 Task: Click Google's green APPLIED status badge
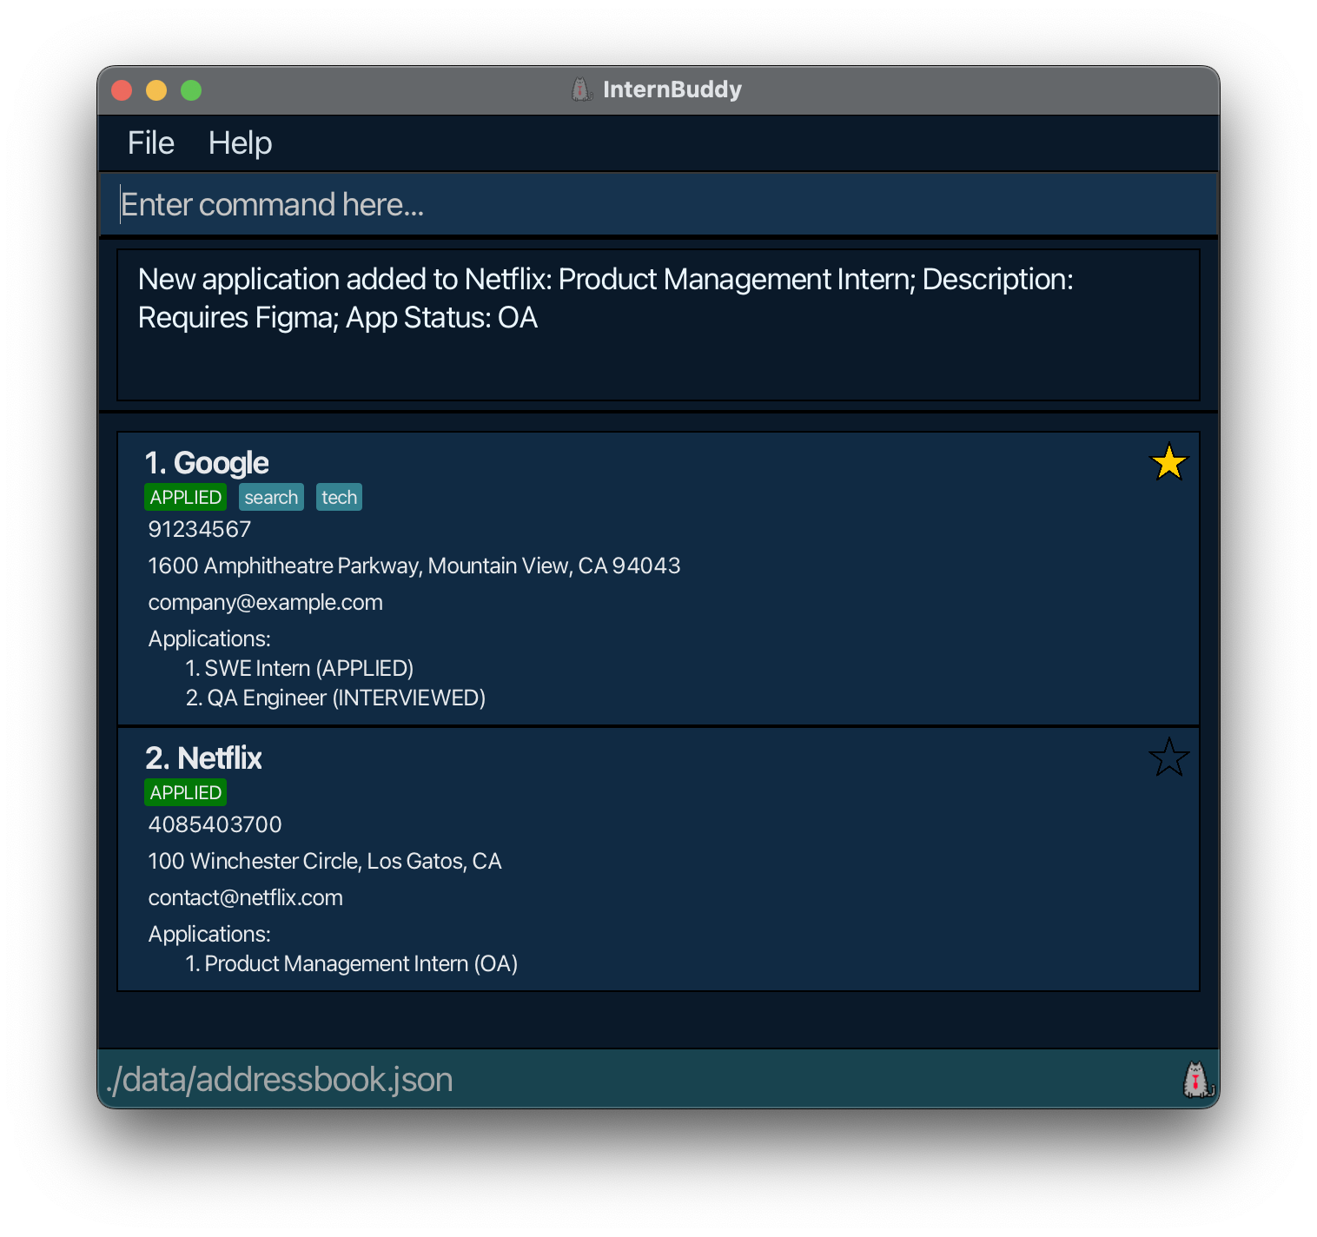(185, 497)
